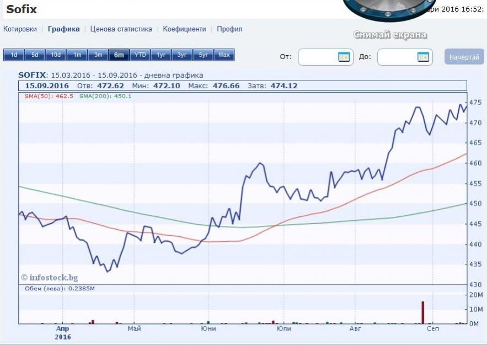Select the 6m period button

click(x=119, y=55)
